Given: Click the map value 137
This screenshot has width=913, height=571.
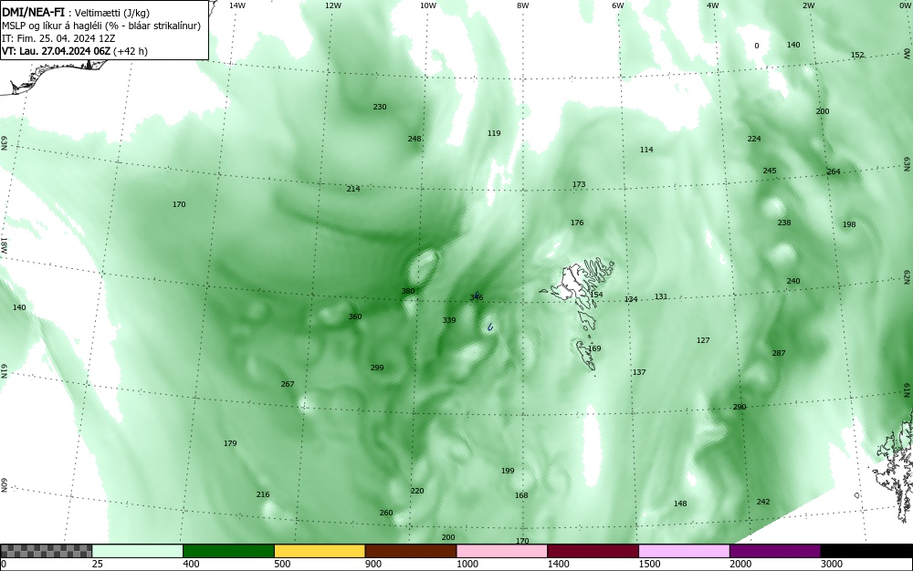Looking at the screenshot, I should pyautogui.click(x=639, y=372).
